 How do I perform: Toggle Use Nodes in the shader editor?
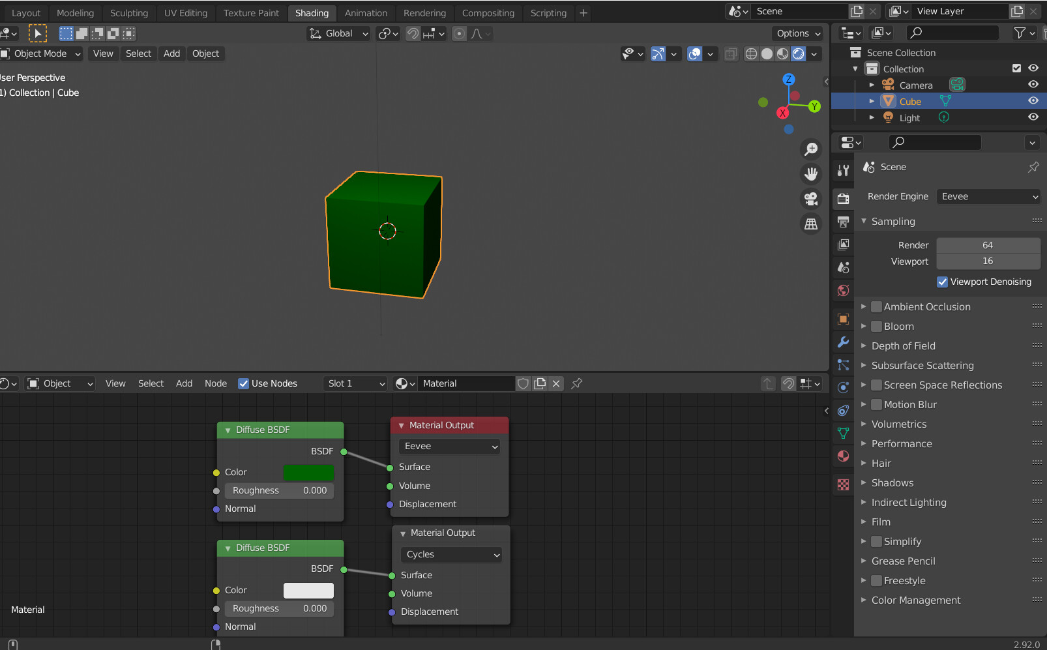click(x=243, y=383)
